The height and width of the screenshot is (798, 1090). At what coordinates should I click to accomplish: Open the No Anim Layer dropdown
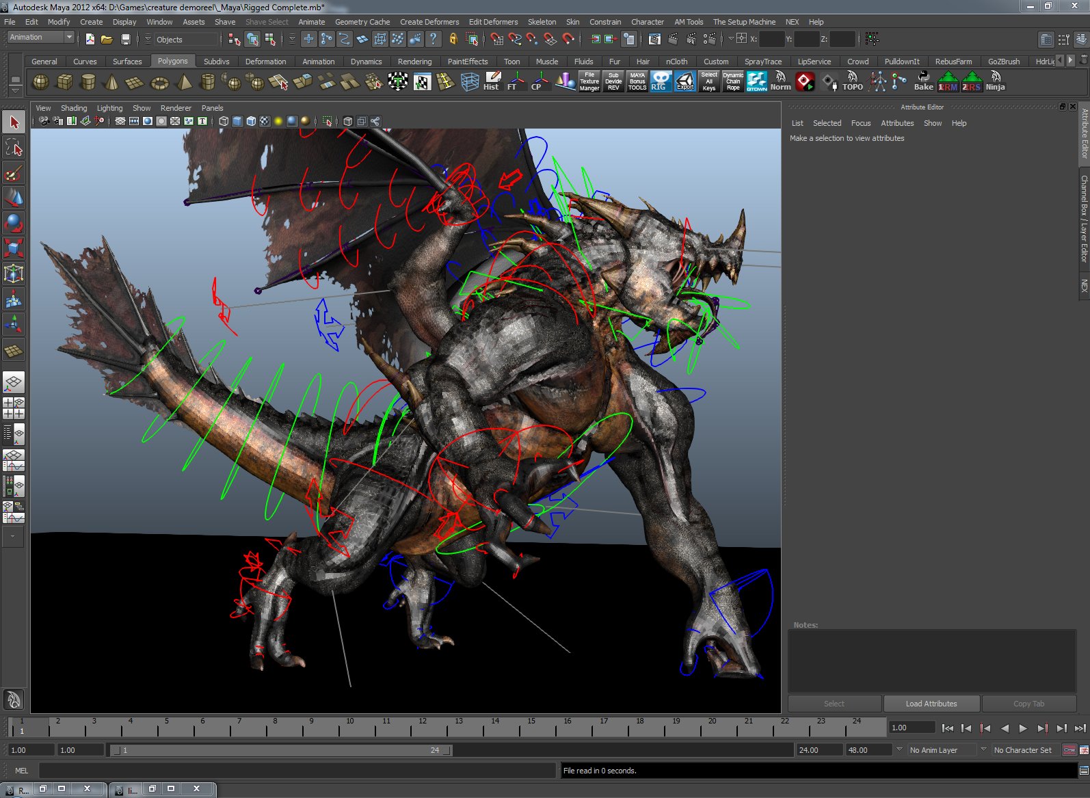pyautogui.click(x=900, y=749)
